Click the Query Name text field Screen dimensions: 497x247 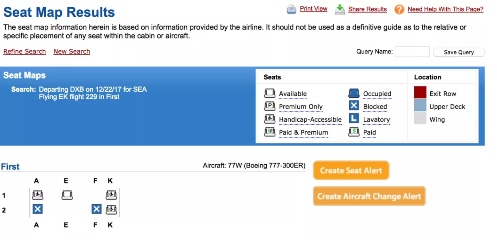point(412,52)
